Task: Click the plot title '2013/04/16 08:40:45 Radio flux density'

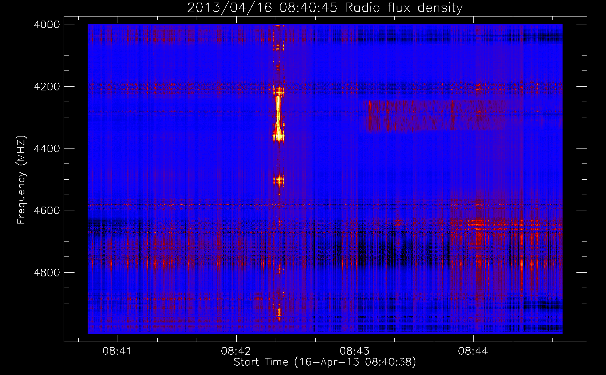Action: tap(325, 7)
